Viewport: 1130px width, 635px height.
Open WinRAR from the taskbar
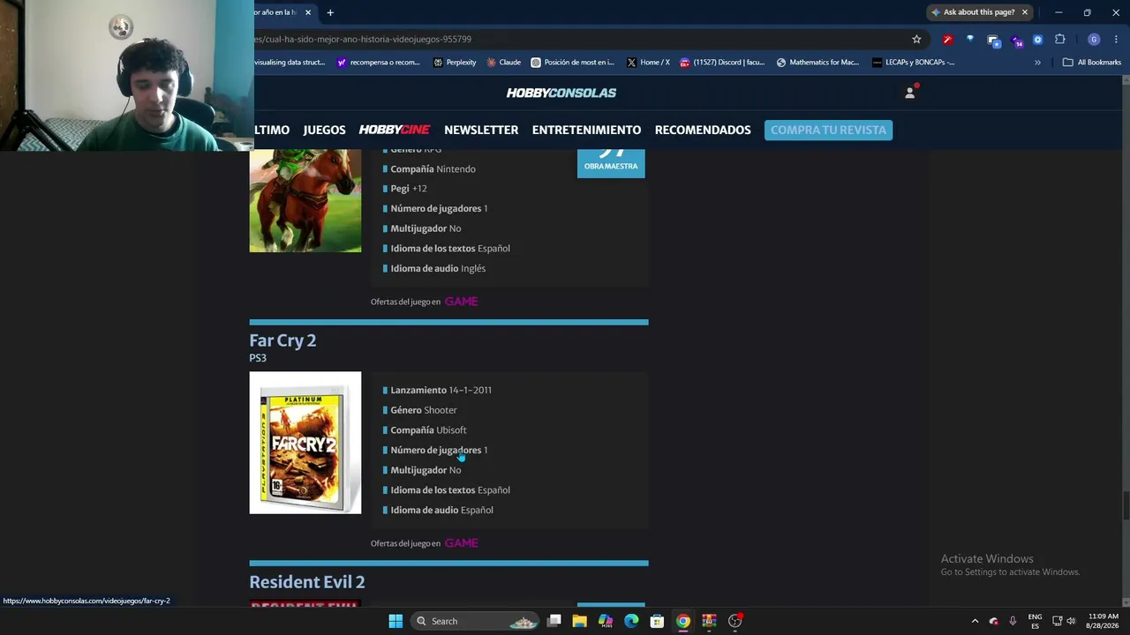[709, 621]
